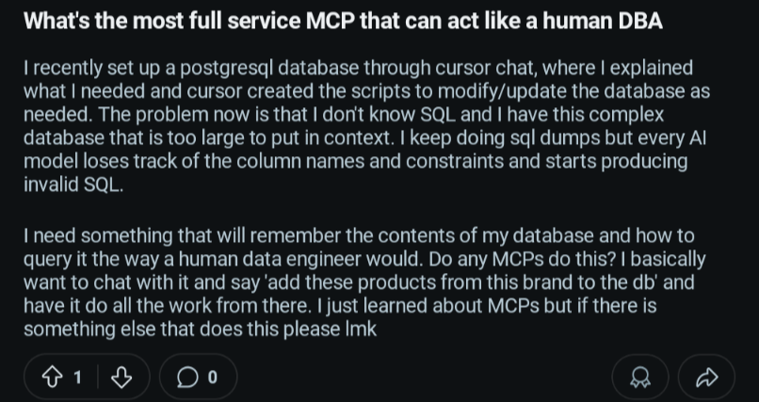Downvote the post with the down arrow
This screenshot has height=402, width=759.
click(121, 378)
